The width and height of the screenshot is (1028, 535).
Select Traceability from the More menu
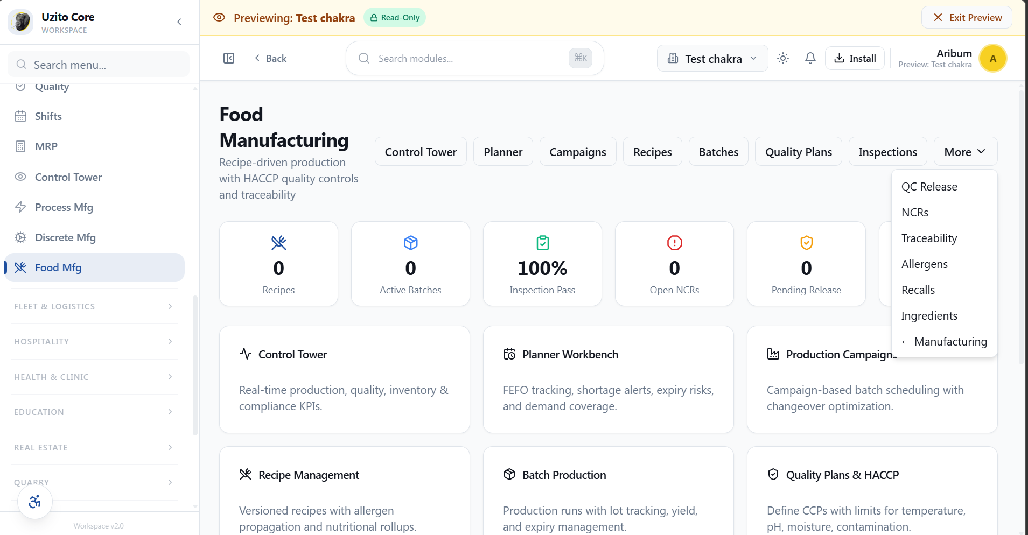[929, 238]
